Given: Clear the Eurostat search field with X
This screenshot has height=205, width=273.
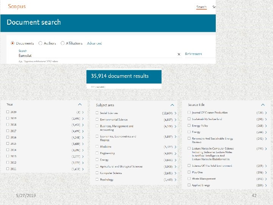Looking at the screenshot, I should click(179, 54).
